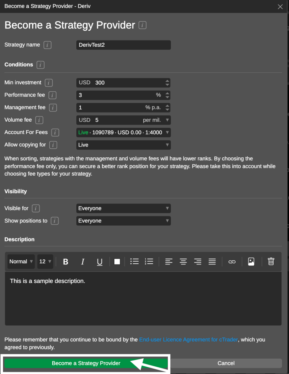289x374 pixels.
Task: Open the Account For Fees dropdown
Action: (x=123, y=132)
